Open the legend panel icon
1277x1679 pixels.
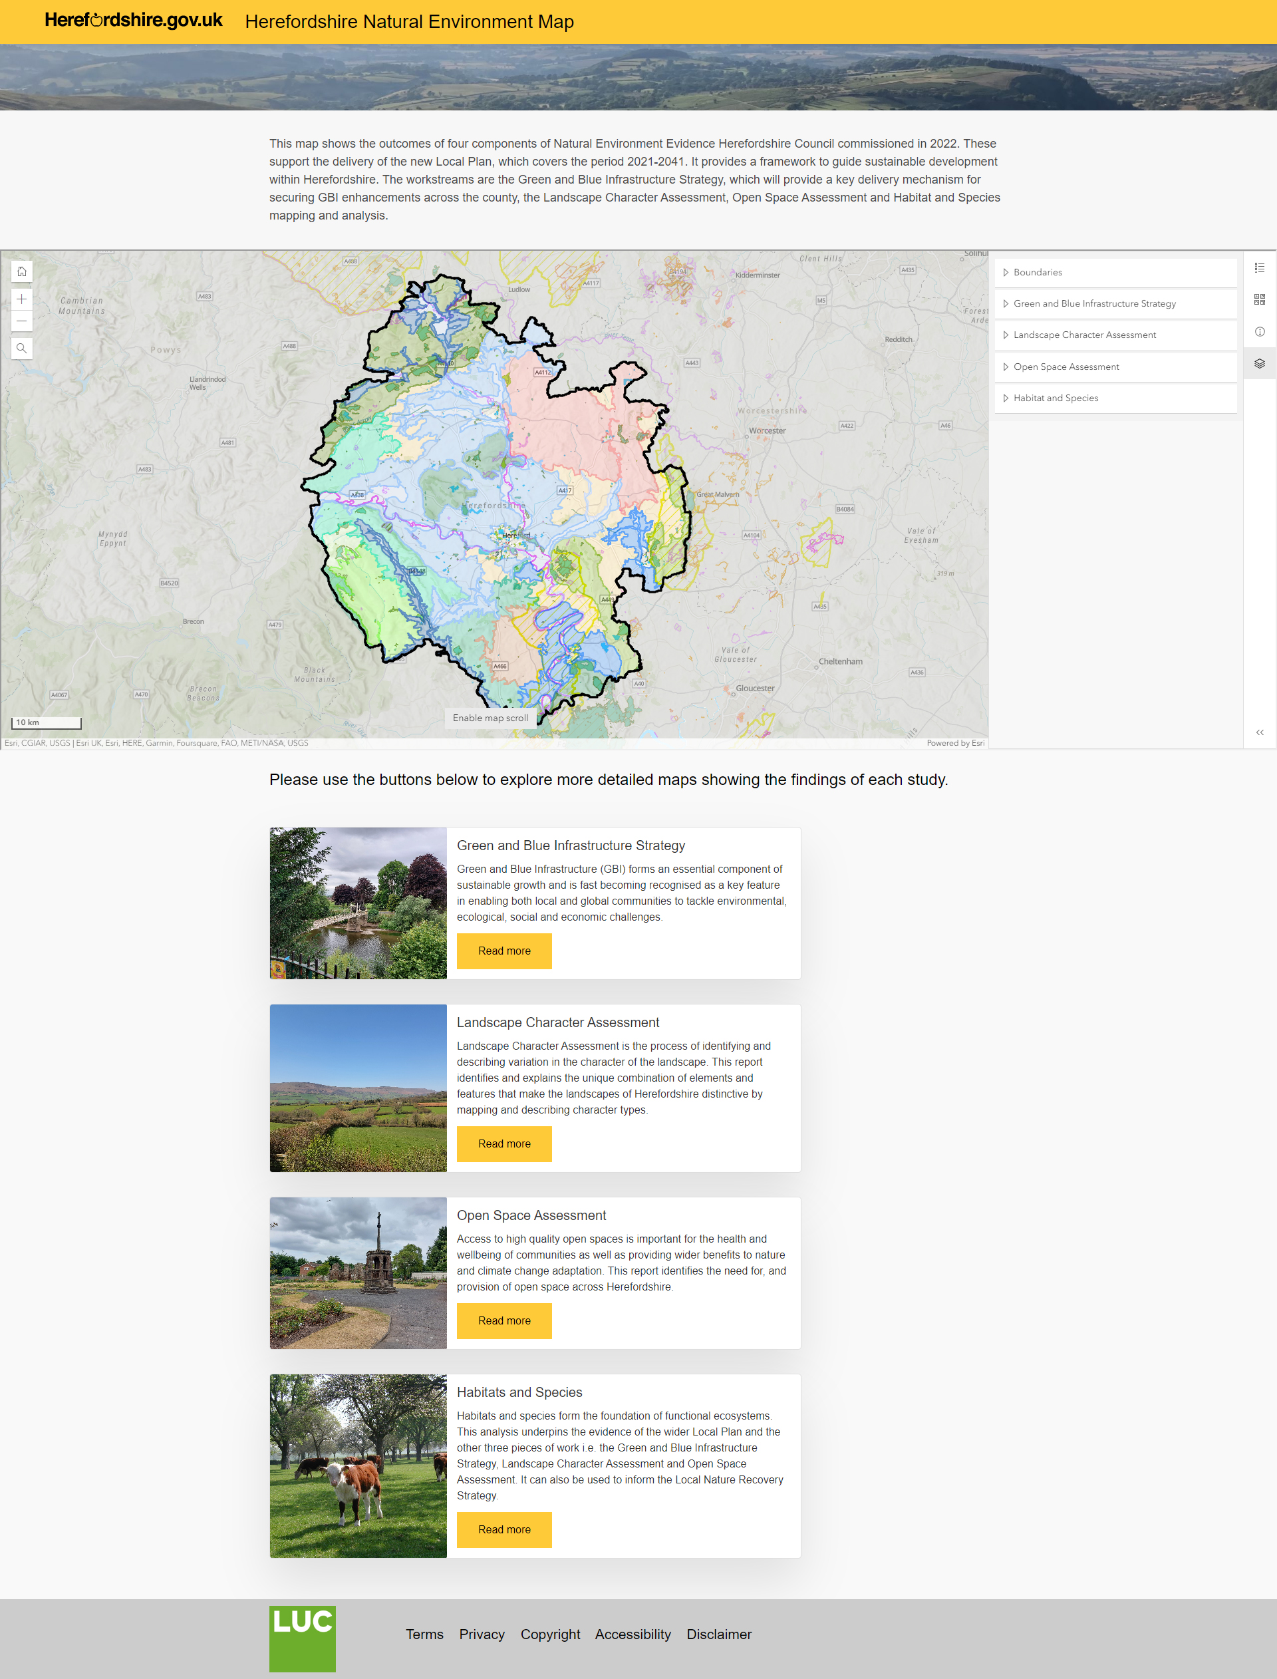click(1260, 267)
